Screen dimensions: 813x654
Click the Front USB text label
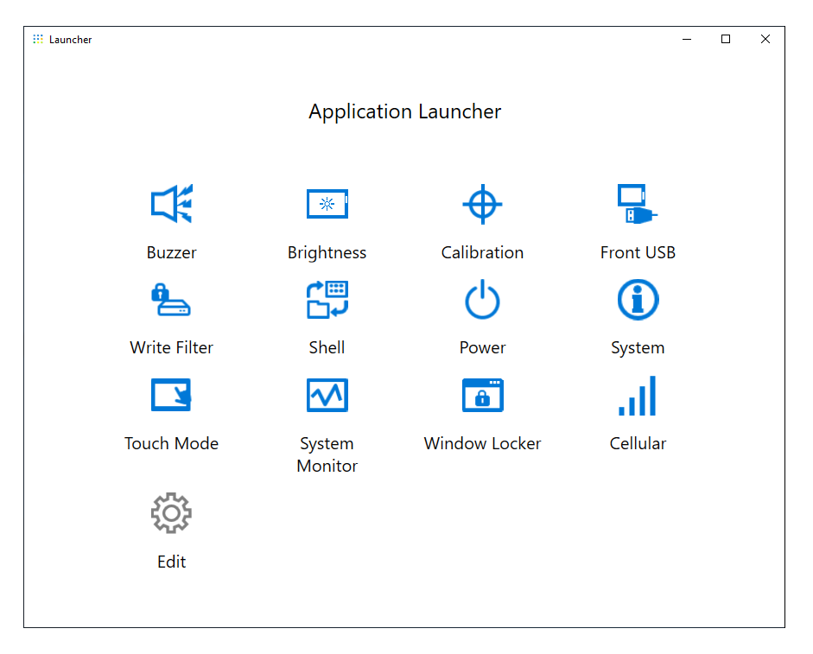tap(638, 253)
